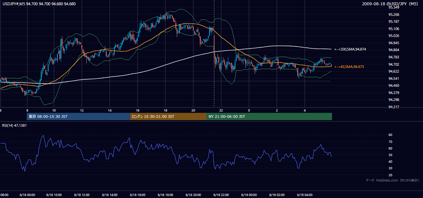Click hour tick 22 under the price chart

(221, 110)
